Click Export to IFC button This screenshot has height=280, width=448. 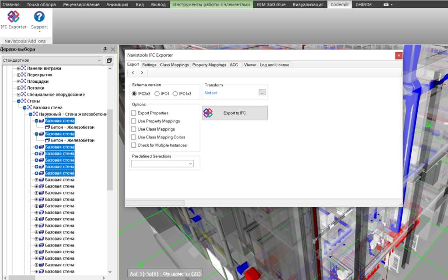tap(235, 113)
